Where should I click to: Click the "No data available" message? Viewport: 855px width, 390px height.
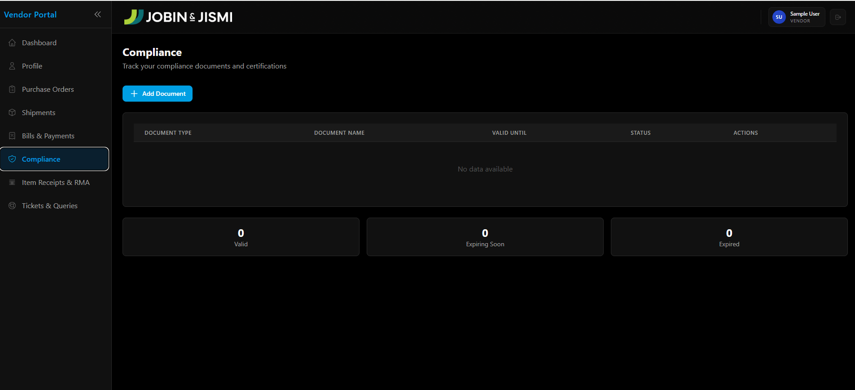(x=485, y=169)
